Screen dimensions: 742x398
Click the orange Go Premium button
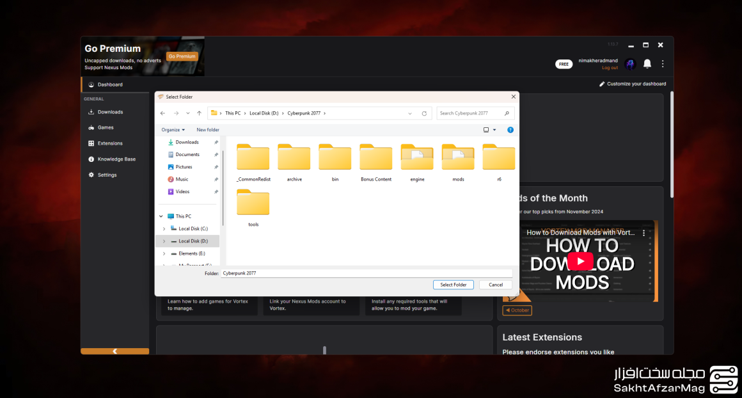point(182,56)
